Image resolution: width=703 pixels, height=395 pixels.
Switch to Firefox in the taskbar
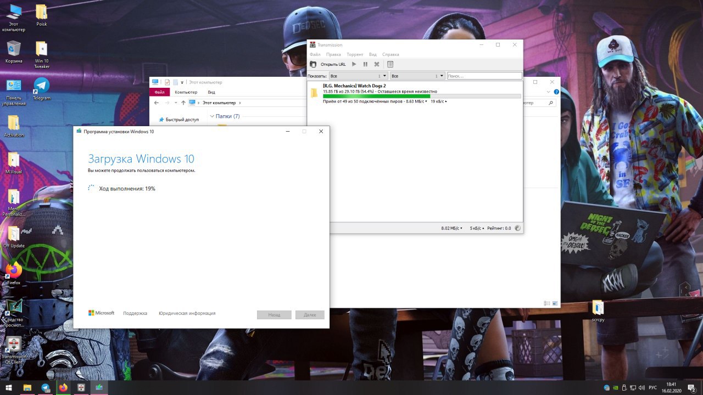pyautogui.click(x=63, y=387)
